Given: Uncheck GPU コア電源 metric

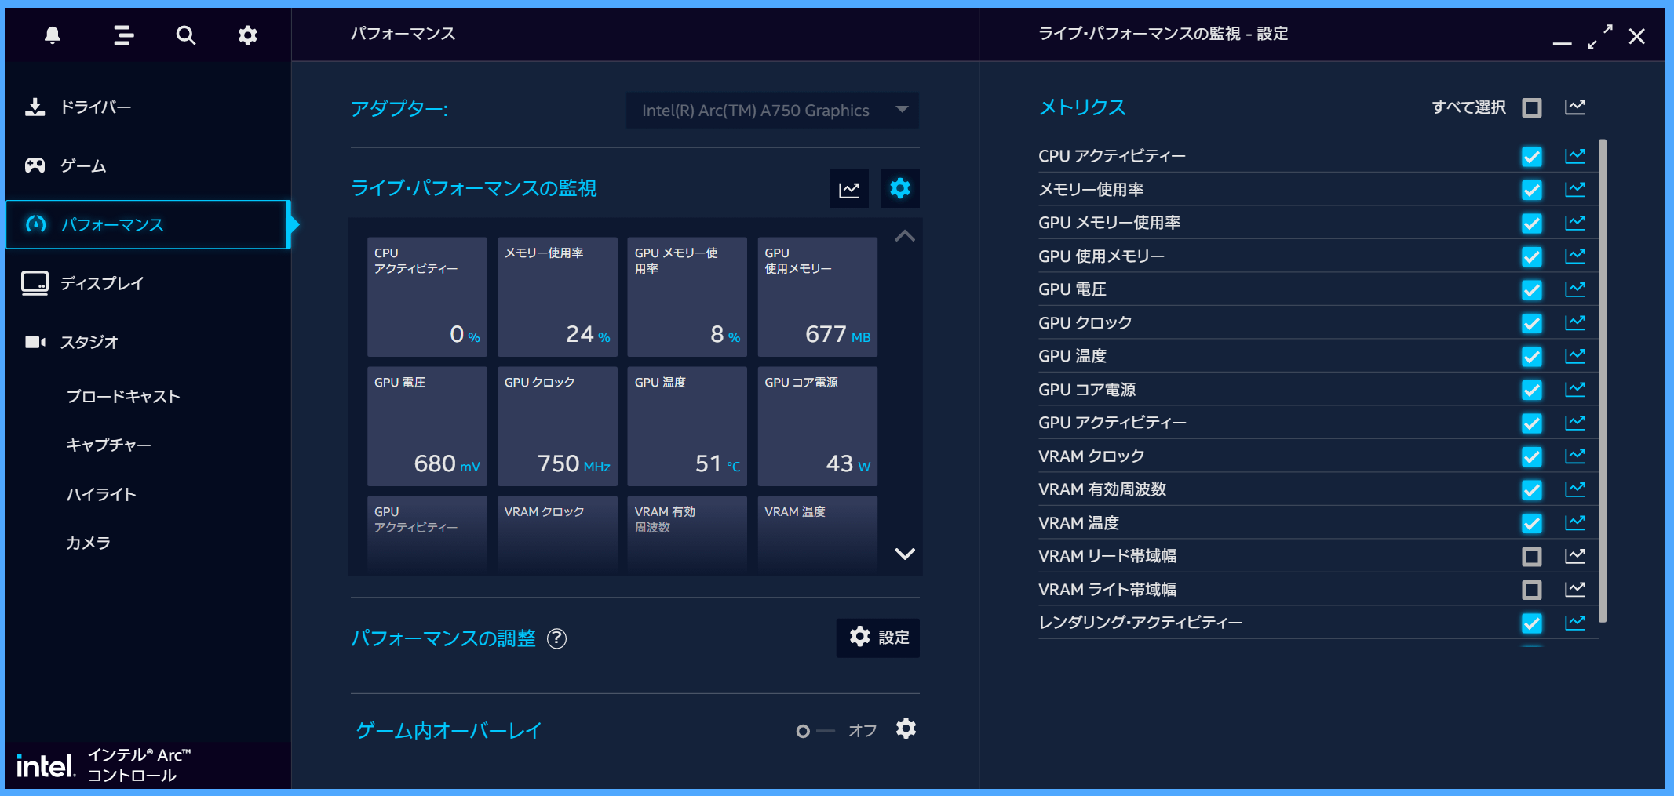Looking at the screenshot, I should coord(1532,390).
